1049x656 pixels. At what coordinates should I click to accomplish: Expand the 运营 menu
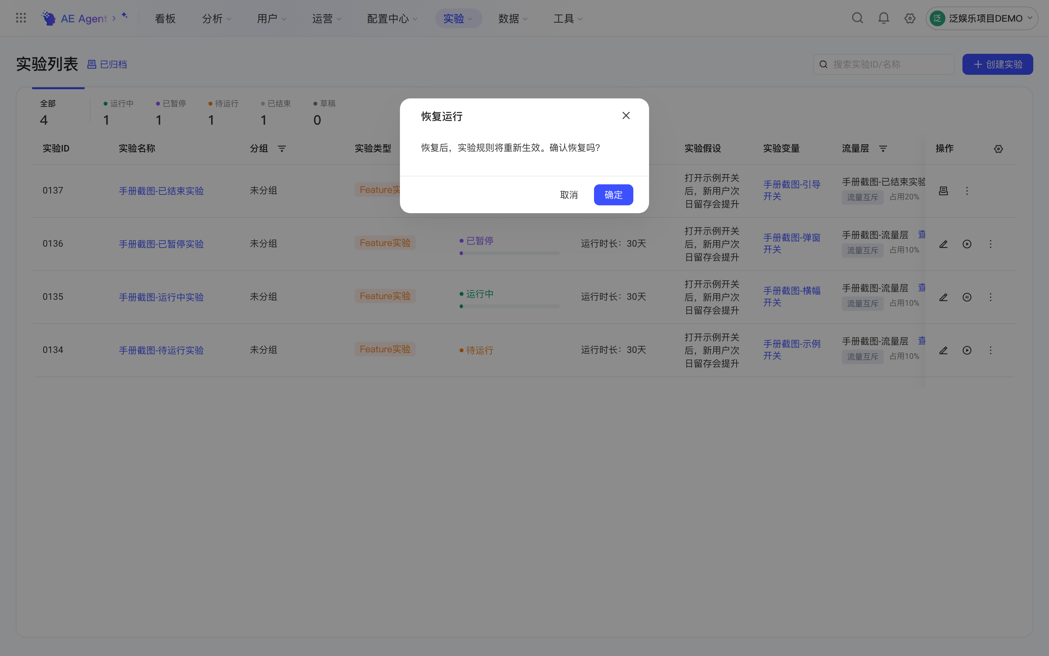pyautogui.click(x=327, y=19)
